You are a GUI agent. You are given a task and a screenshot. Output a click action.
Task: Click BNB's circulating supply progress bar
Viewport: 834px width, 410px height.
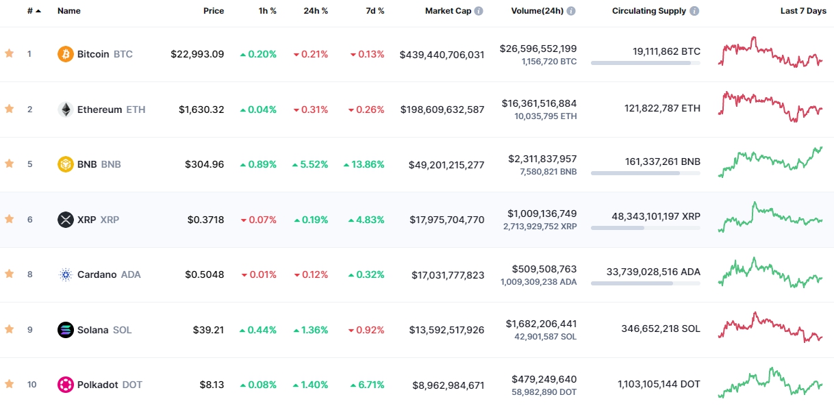(x=646, y=173)
